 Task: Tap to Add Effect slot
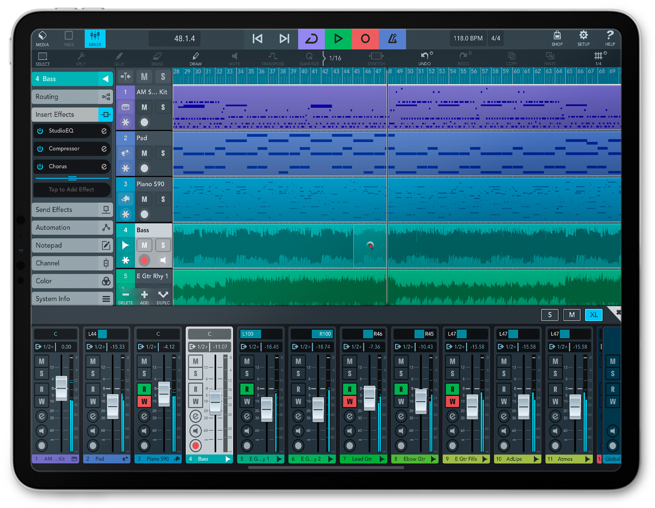[72, 190]
